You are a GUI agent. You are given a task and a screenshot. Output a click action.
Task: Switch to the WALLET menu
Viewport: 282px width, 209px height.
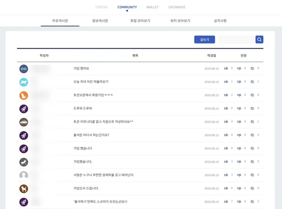tap(153, 7)
